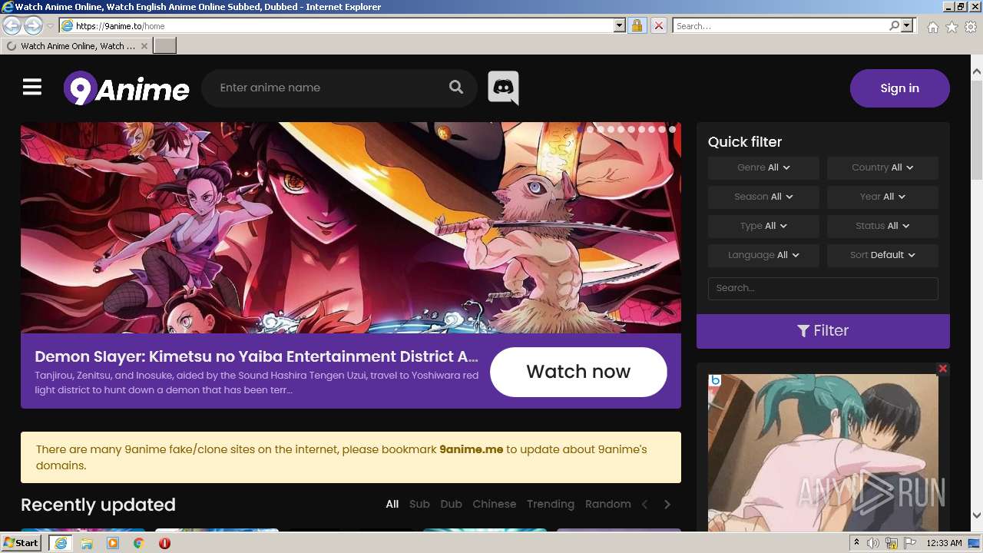The height and width of the screenshot is (553, 983).
Task: Open a new browser tab
Action: pos(165,45)
